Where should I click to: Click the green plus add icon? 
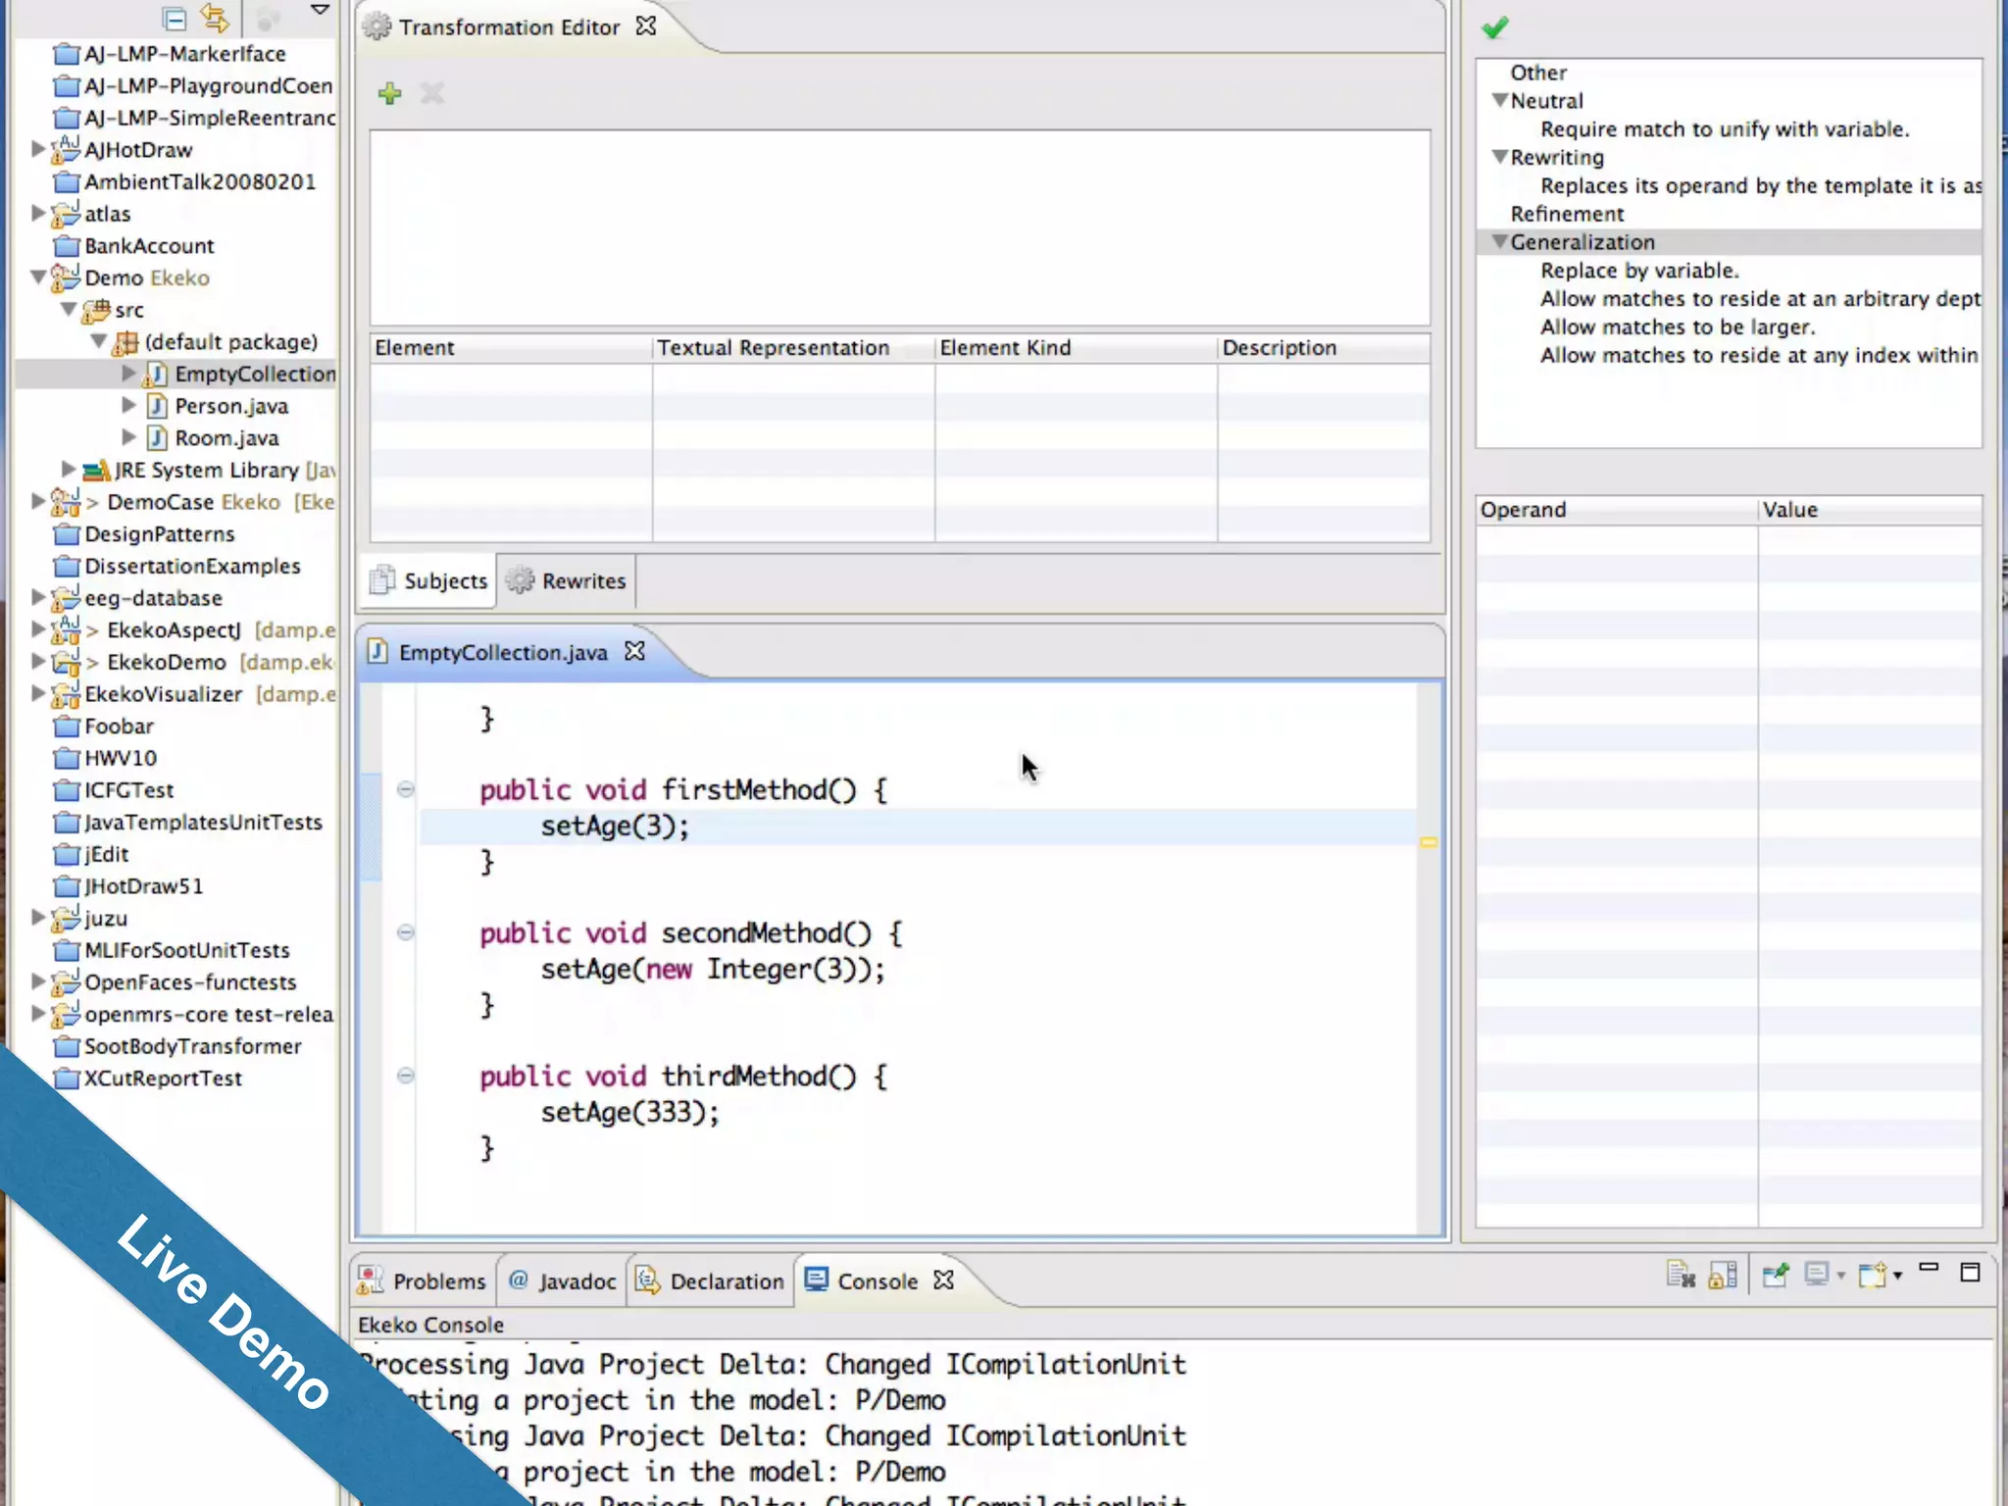[x=389, y=94]
